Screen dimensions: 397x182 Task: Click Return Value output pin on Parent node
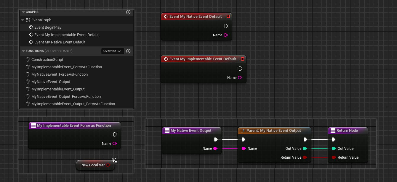(305, 157)
